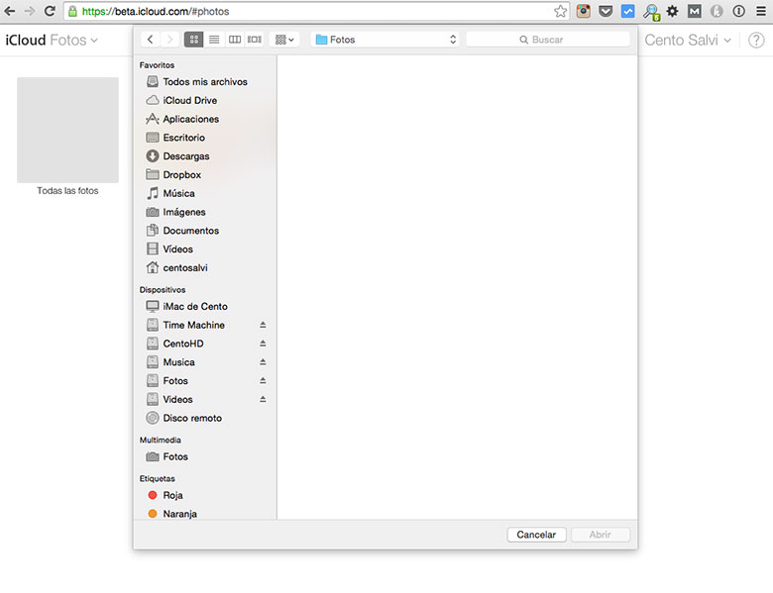Screen dimensions: 773x593
Task: Open the 1Password-style info extension
Action: click(x=738, y=11)
